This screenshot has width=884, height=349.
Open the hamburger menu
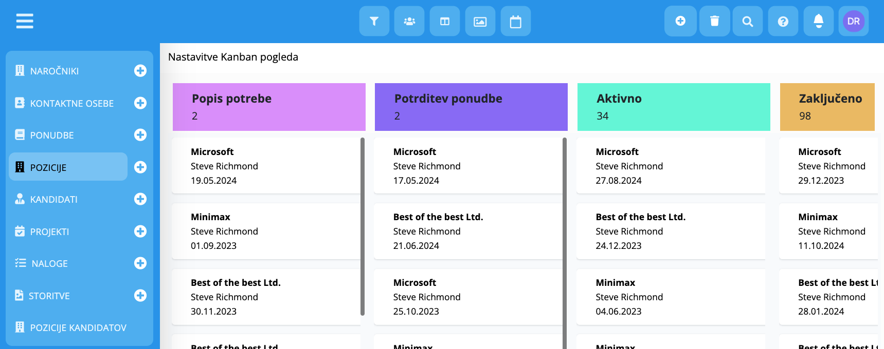(x=24, y=21)
